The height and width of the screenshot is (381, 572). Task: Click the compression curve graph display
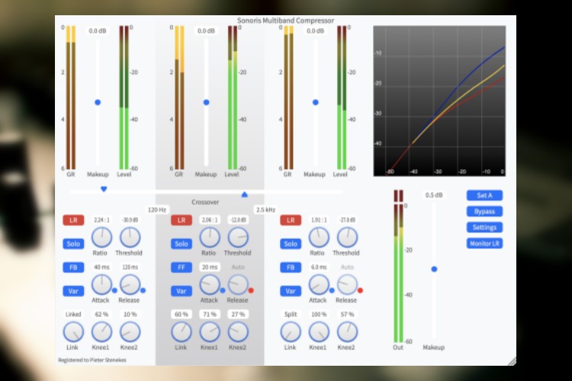(439, 101)
